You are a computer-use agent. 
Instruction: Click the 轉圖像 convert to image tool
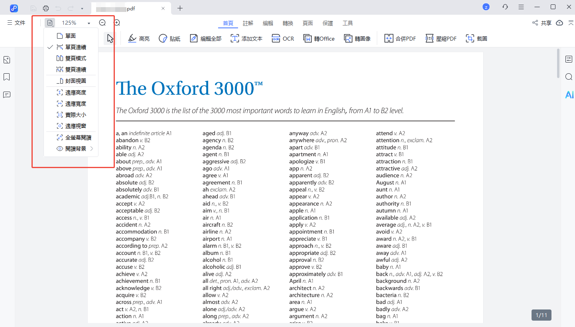click(357, 39)
